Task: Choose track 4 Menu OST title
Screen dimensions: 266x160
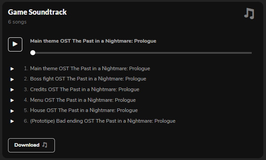Action: point(83,100)
